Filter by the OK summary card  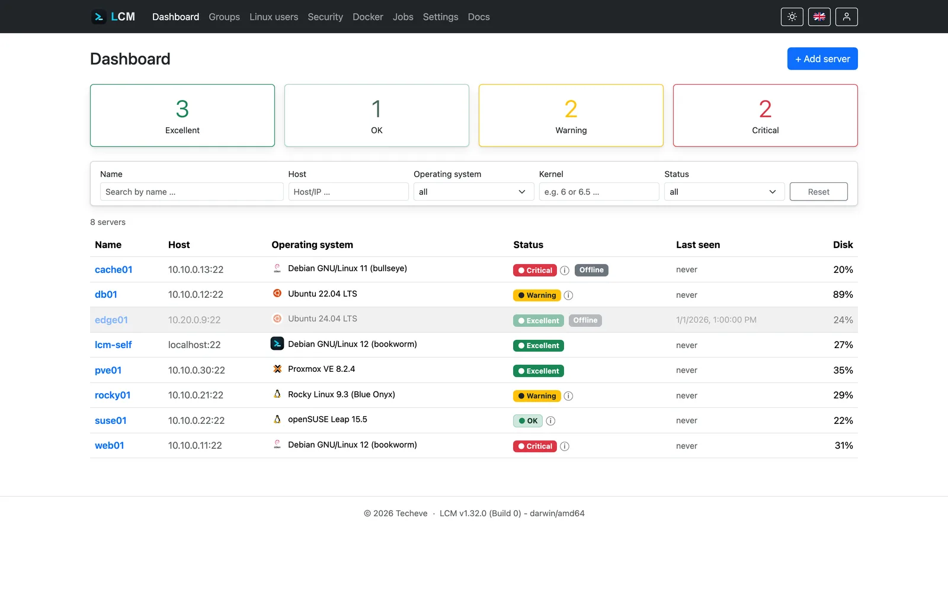[377, 115]
